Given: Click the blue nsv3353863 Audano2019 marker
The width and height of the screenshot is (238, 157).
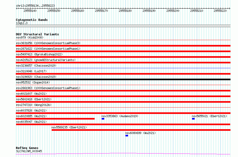Looking at the screenshot, I should 103,119.
